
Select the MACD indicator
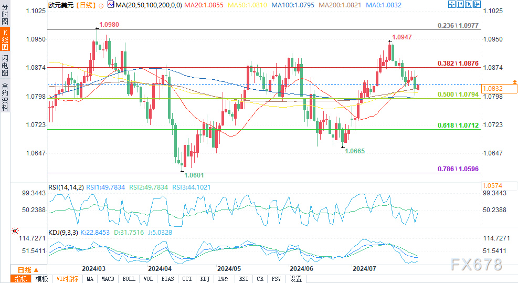[x=108, y=279]
